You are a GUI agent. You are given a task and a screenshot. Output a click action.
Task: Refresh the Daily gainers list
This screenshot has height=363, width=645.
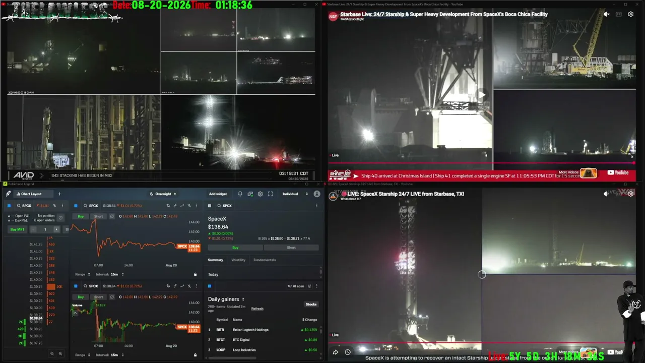pyautogui.click(x=257, y=309)
